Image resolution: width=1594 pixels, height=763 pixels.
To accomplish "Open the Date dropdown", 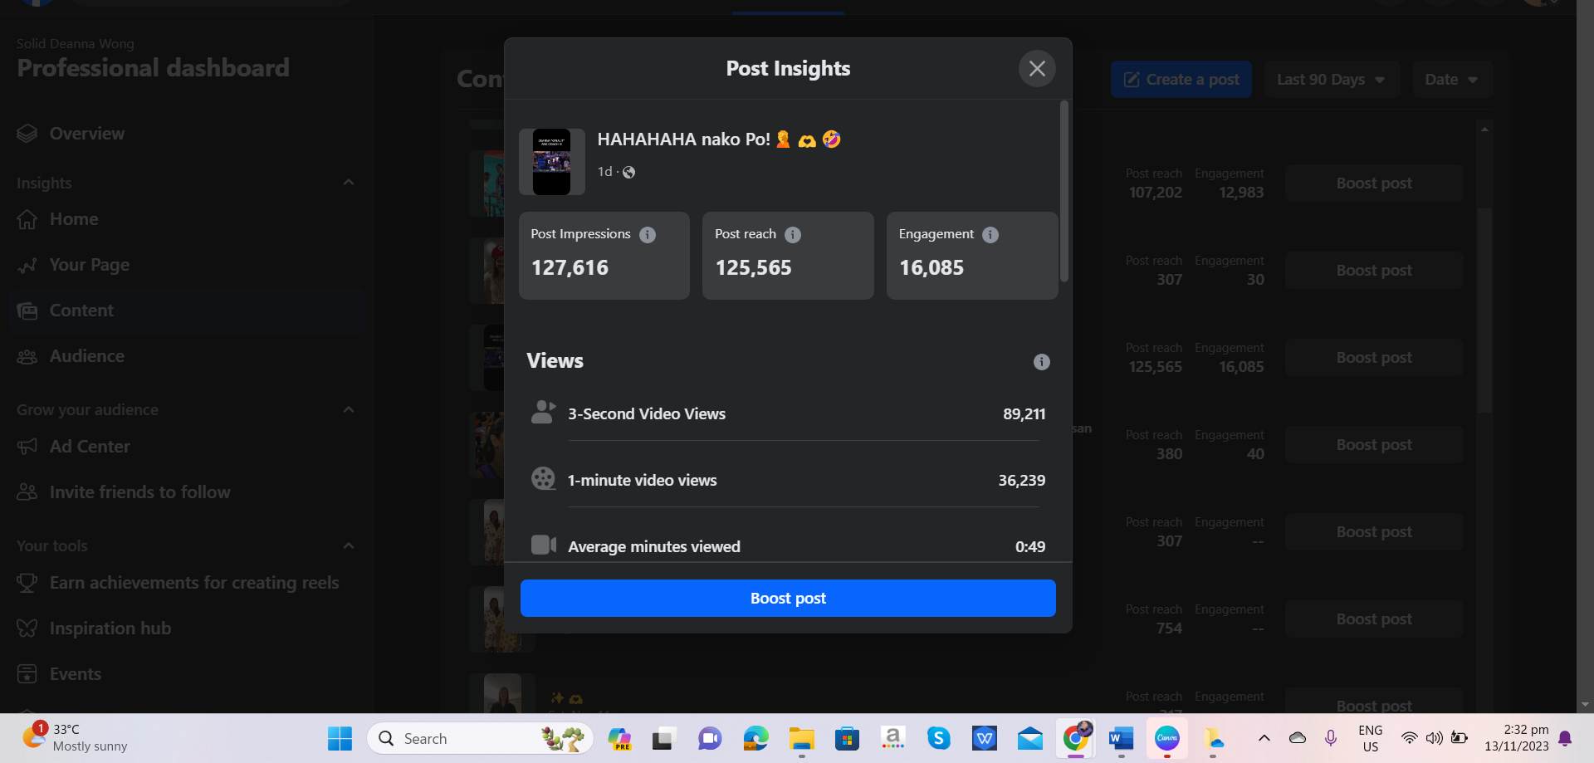I will tap(1452, 80).
